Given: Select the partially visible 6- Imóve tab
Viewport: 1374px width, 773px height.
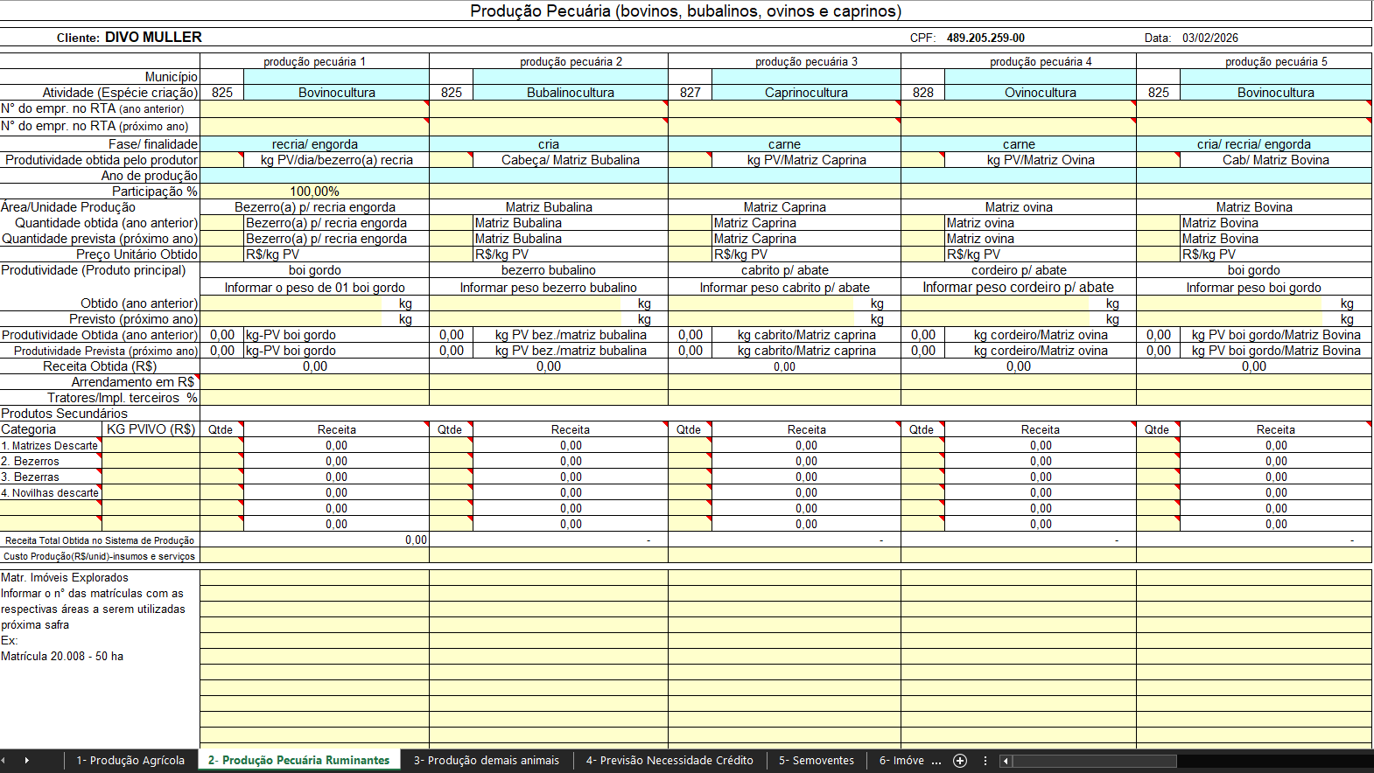Looking at the screenshot, I should (x=901, y=761).
